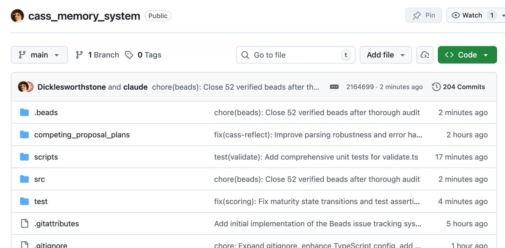Open the main branch dropdown
Screen dimensions: 505x248
(x=39, y=55)
